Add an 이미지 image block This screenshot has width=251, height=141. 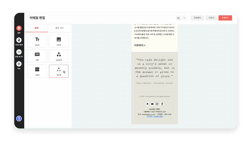[59, 41]
